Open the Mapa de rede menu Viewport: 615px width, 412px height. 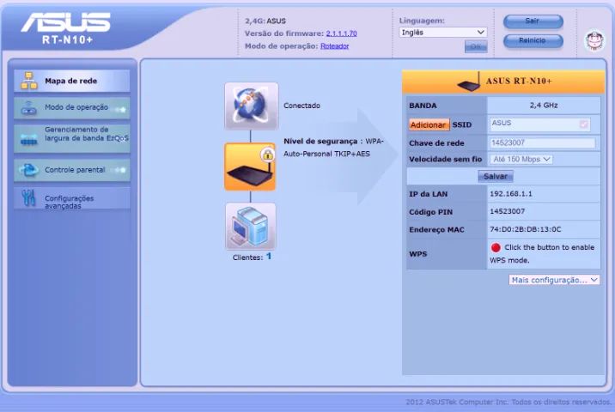72,81
